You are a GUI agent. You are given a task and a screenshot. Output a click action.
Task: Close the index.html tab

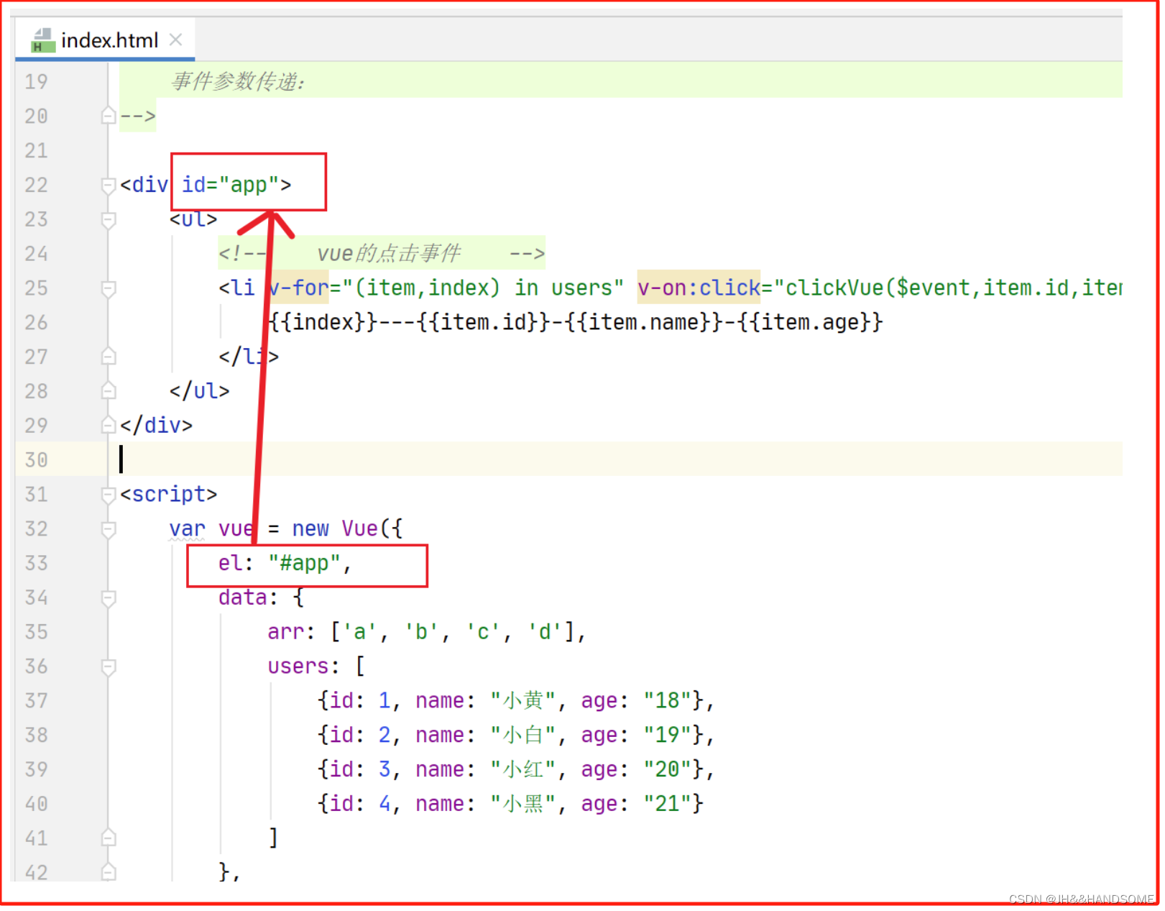pos(175,40)
